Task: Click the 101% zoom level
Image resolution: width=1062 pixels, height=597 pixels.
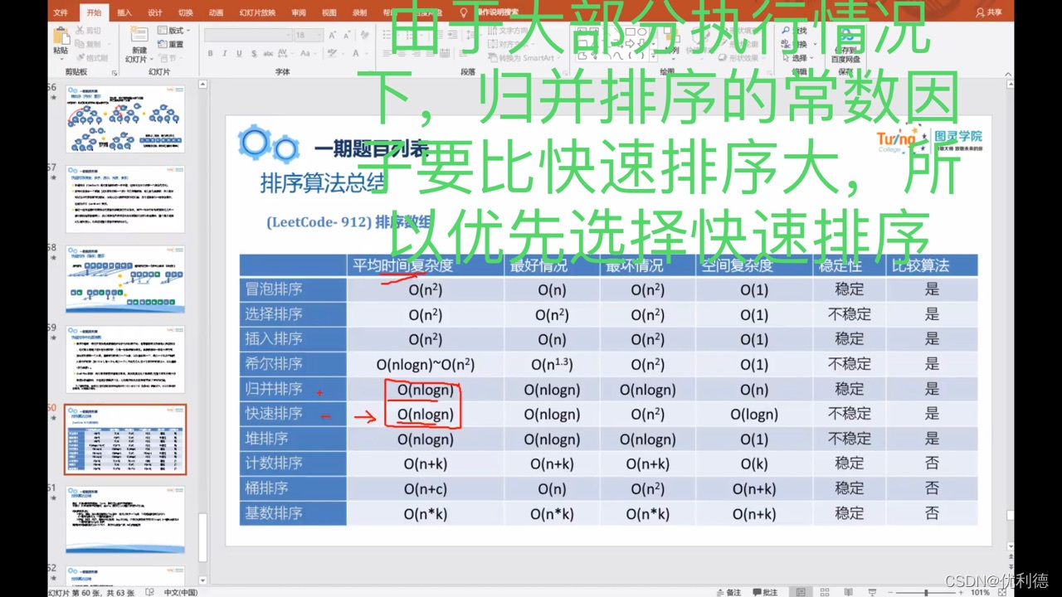Action: (x=980, y=592)
